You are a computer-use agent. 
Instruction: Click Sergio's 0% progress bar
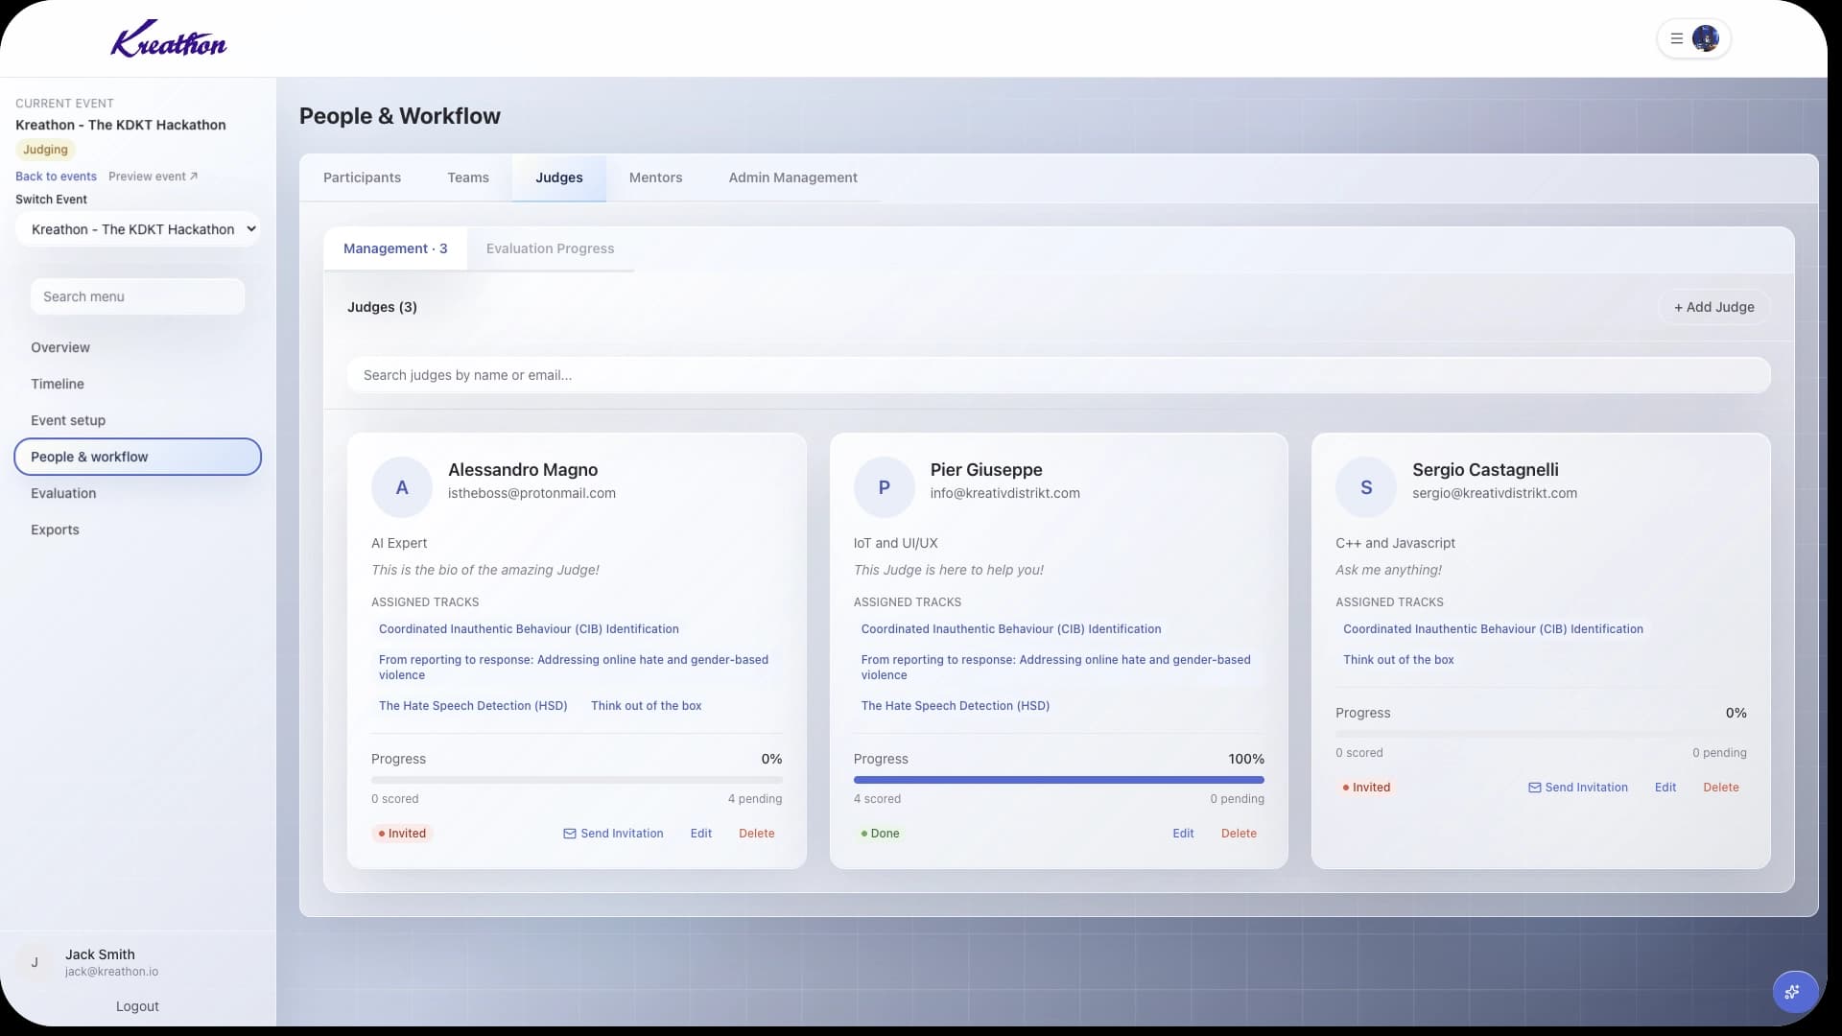coord(1541,734)
